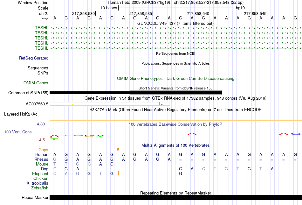
Task: Click the Window Position label
Action: coord(33,3)
